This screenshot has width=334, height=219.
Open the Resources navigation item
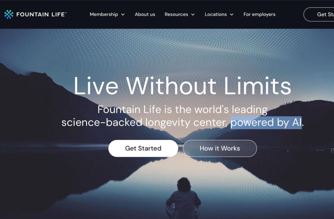176,14
